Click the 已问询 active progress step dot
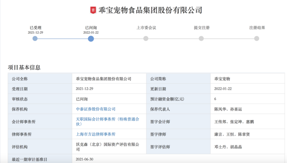 coord(91,39)
